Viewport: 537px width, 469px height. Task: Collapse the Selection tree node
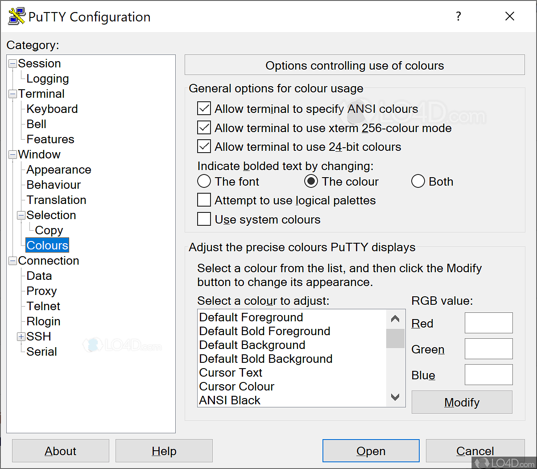(x=21, y=215)
